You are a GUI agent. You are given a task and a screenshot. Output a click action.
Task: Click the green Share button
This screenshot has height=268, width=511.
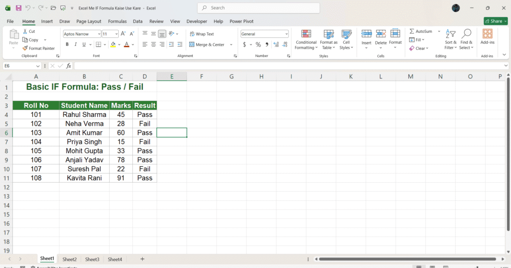coord(496,21)
